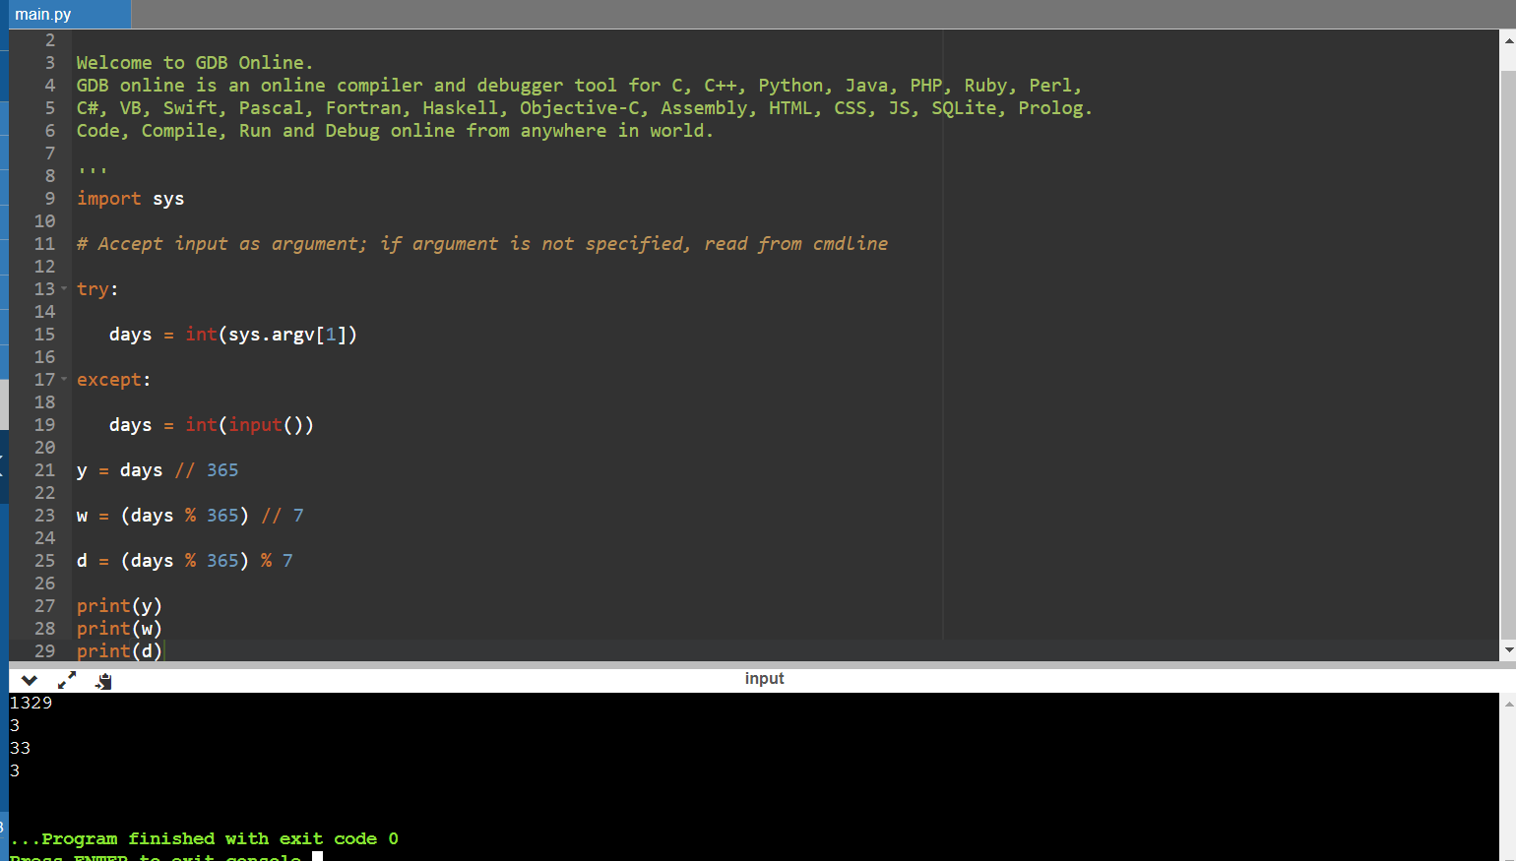Collapse the console panel with the chevron icon
The image size is (1516, 861).
tap(29, 680)
